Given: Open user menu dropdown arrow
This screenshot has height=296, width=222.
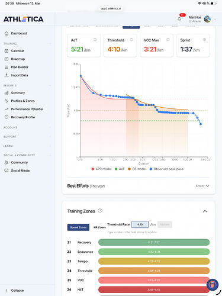Looking at the screenshot, I should 215,20.
